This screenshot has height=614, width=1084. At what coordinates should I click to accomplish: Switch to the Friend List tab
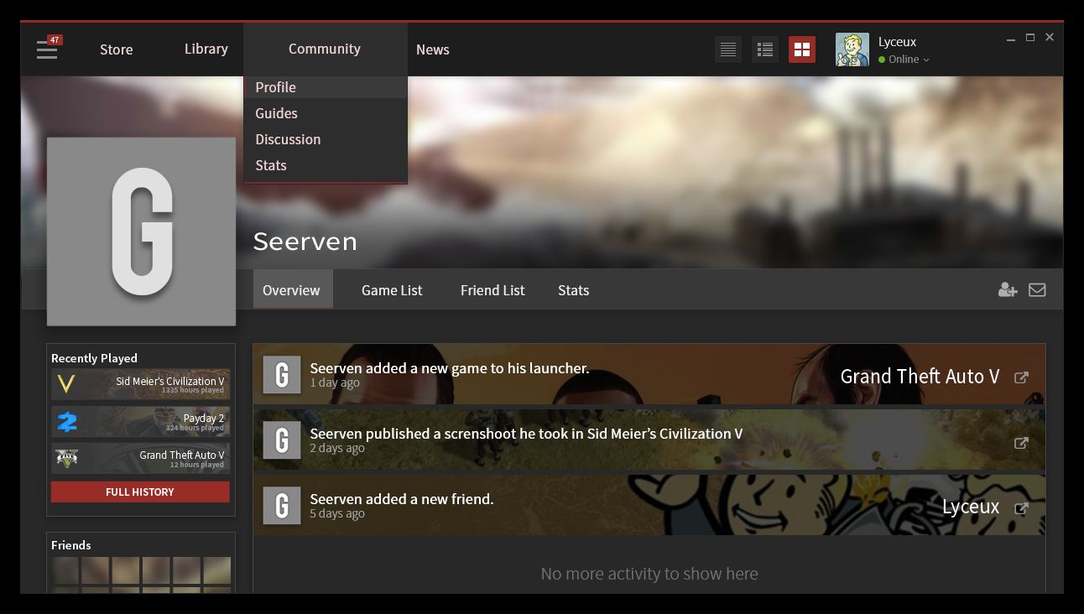[492, 290]
